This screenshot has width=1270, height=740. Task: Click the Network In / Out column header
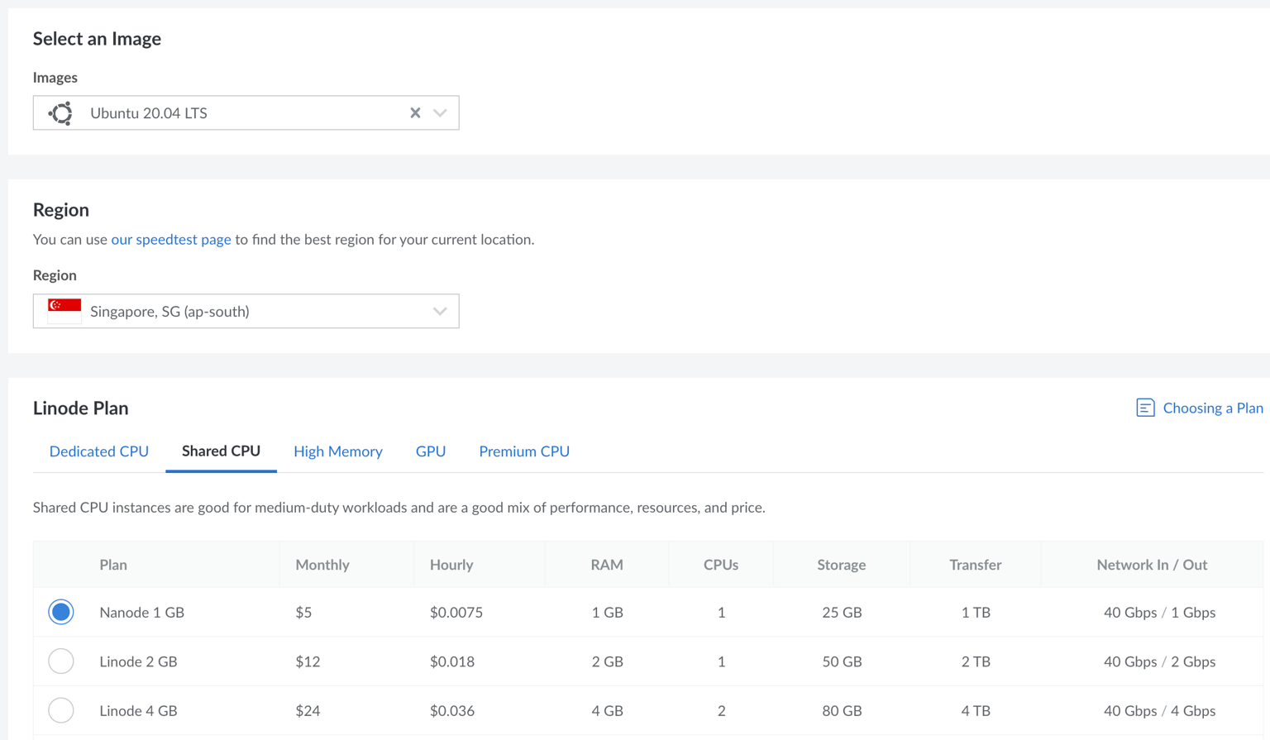click(1152, 565)
